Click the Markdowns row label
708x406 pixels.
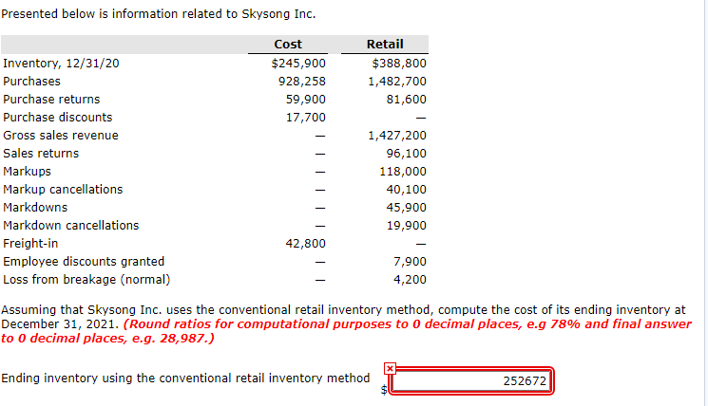(x=35, y=208)
